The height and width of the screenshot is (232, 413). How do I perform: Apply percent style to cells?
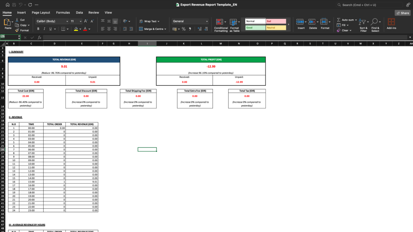point(184,29)
